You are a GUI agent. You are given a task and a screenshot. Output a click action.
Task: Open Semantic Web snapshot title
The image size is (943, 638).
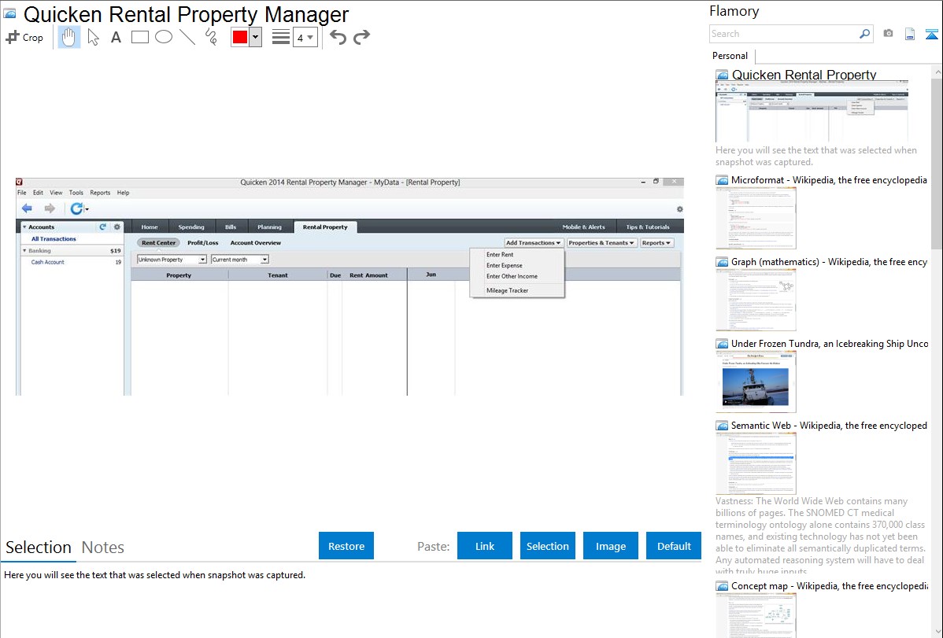point(829,425)
